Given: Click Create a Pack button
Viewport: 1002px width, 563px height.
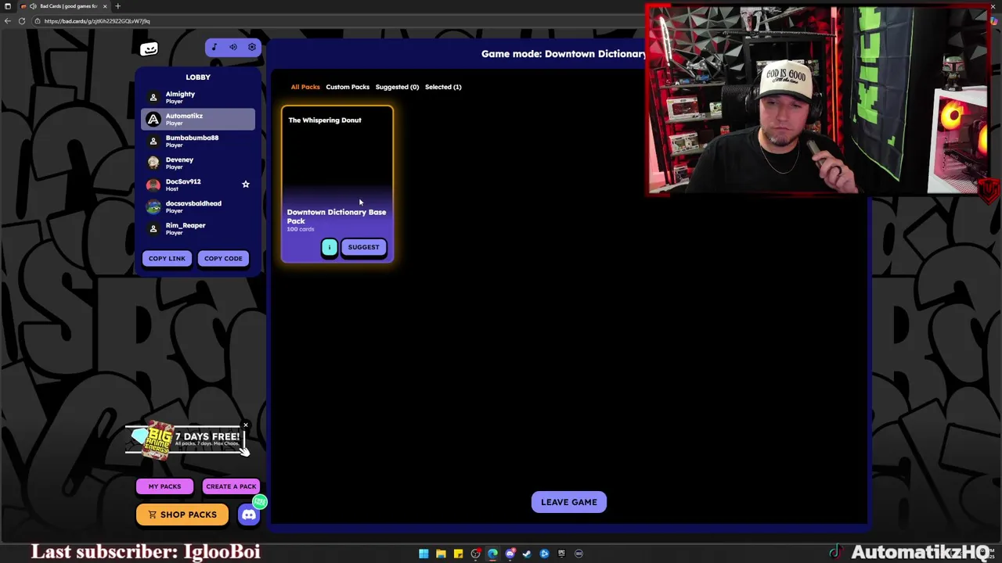Looking at the screenshot, I should click(x=231, y=486).
